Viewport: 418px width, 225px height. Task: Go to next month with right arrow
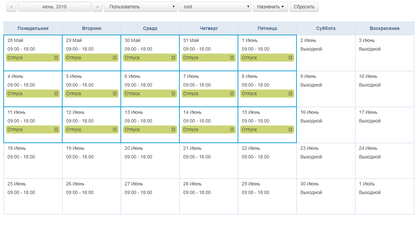(97, 7)
